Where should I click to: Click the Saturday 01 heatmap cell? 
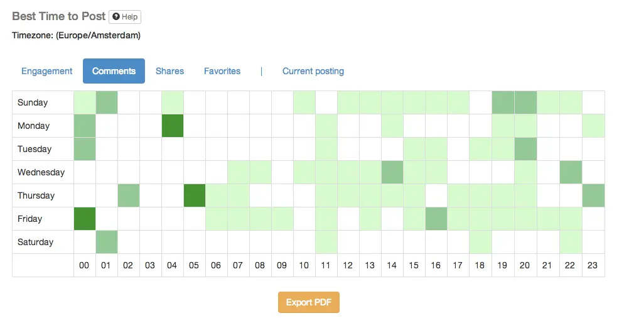tap(107, 242)
